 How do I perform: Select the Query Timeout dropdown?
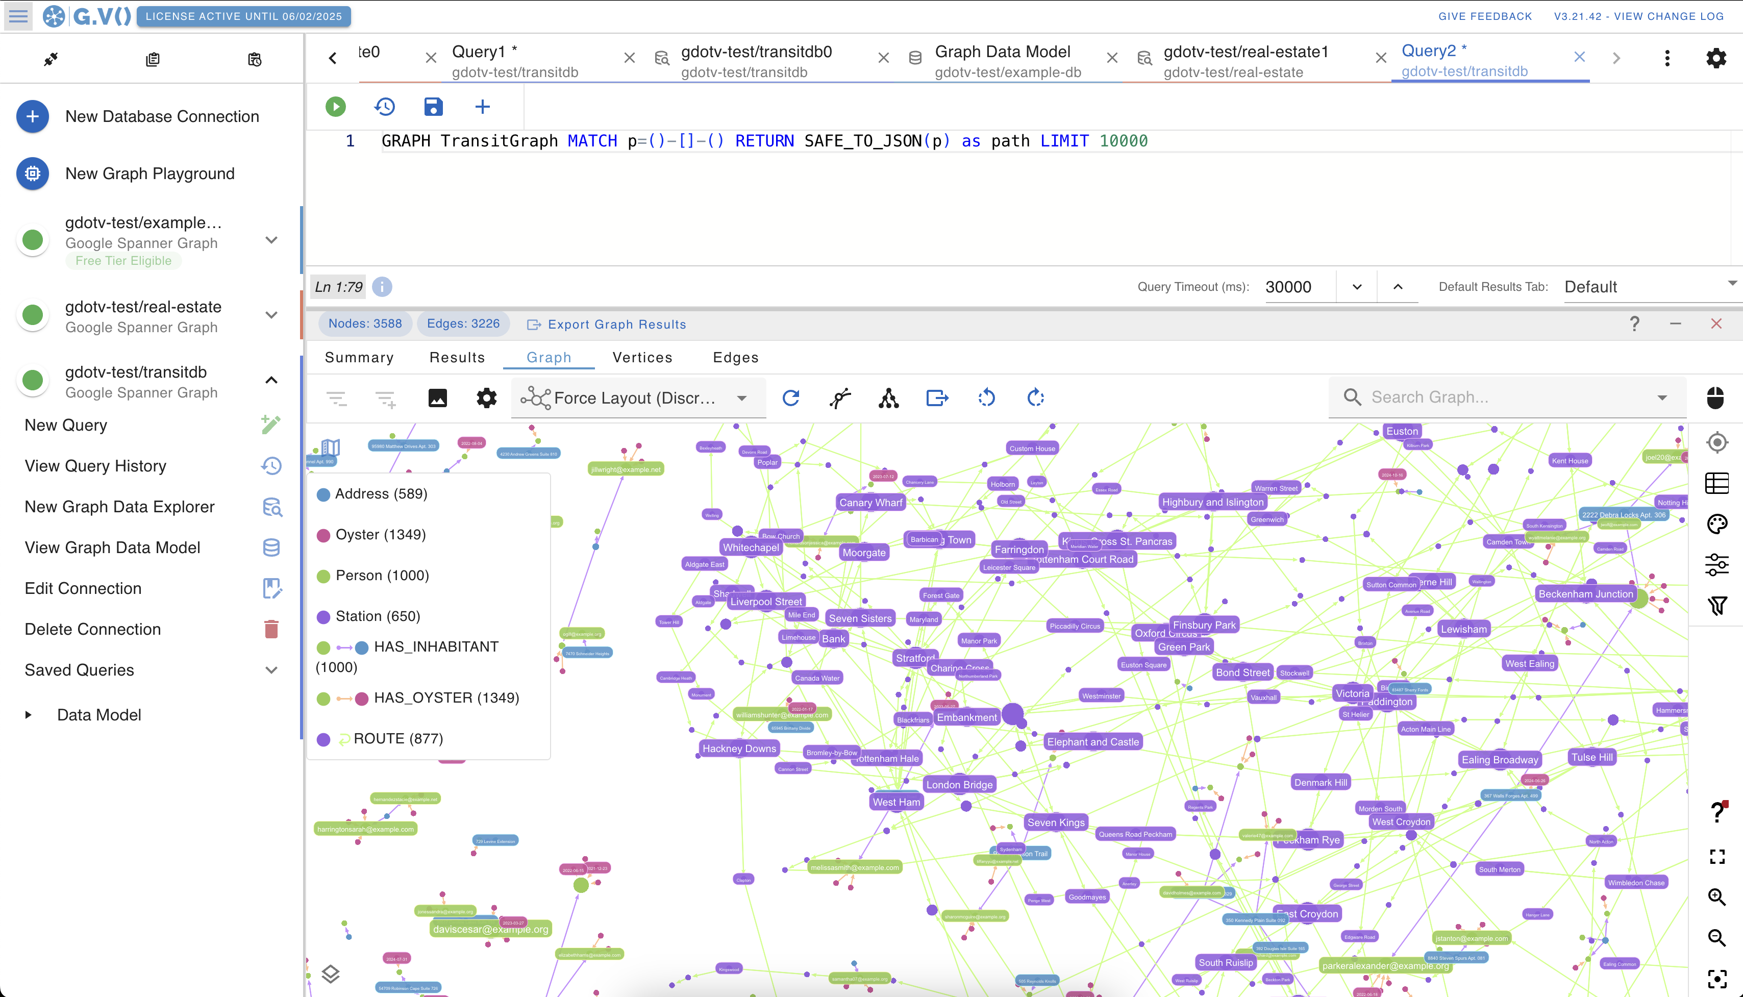pos(1355,287)
